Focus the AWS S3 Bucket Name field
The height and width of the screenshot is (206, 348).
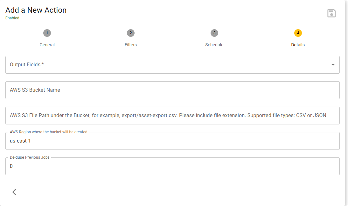point(172,90)
